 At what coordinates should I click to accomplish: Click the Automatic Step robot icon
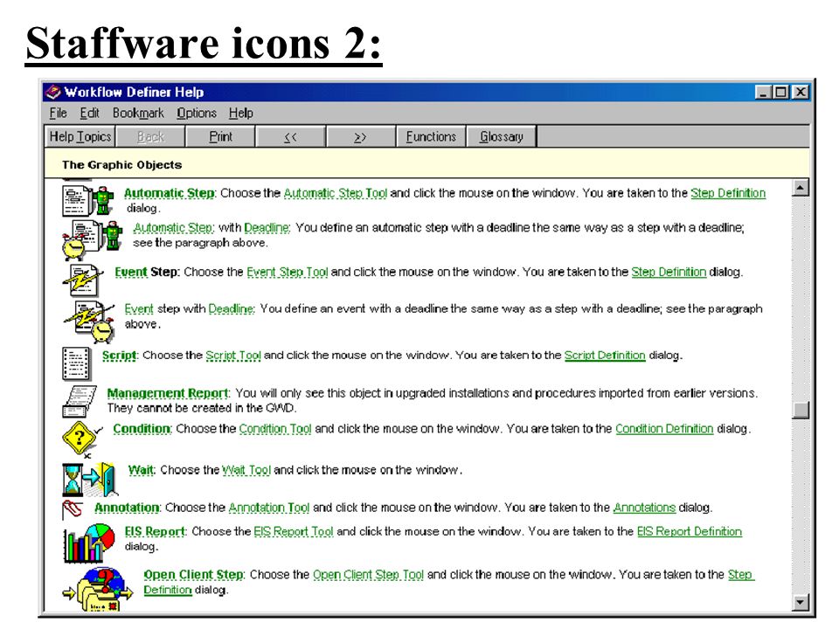point(88,200)
